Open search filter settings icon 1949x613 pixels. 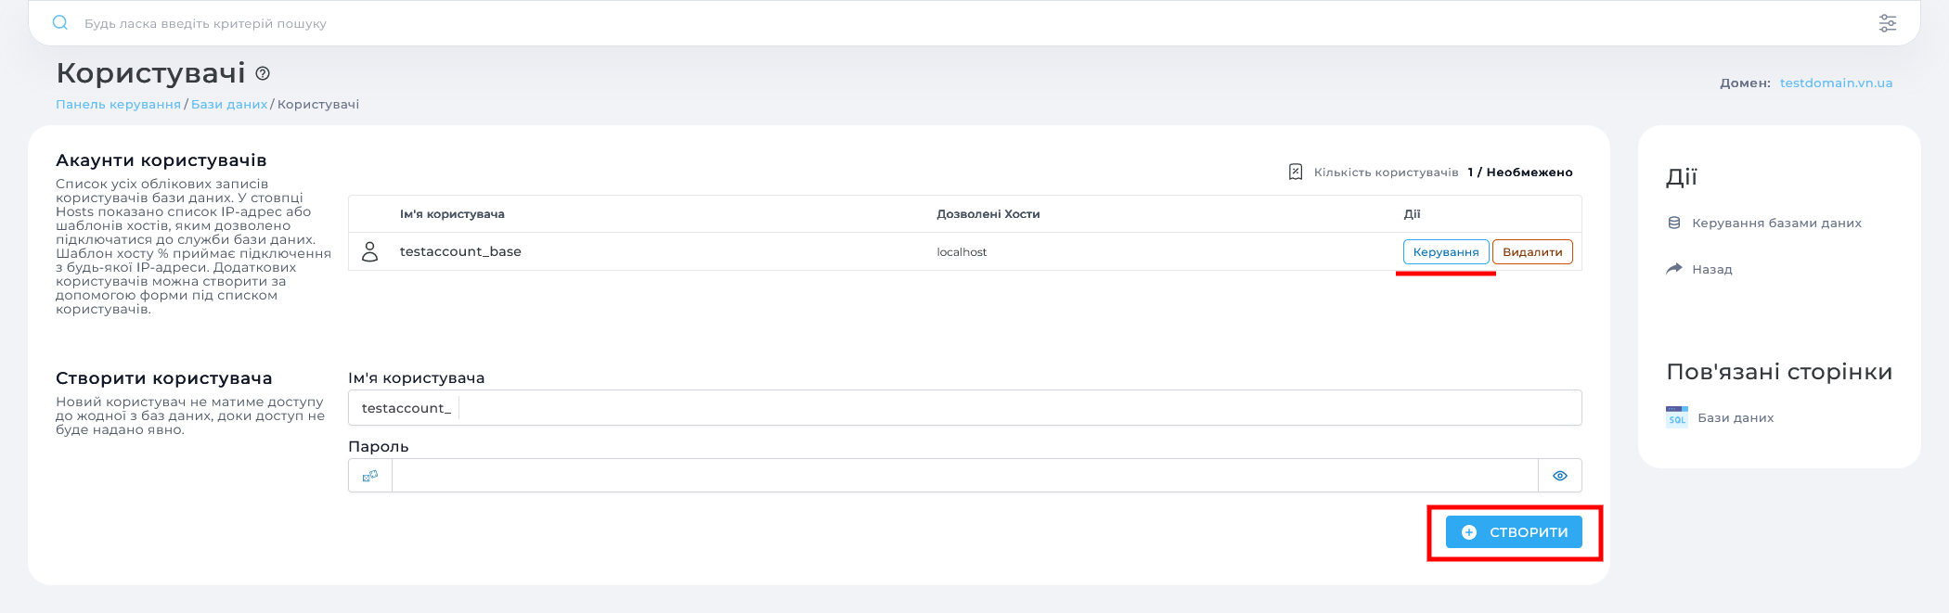pyautogui.click(x=1887, y=23)
